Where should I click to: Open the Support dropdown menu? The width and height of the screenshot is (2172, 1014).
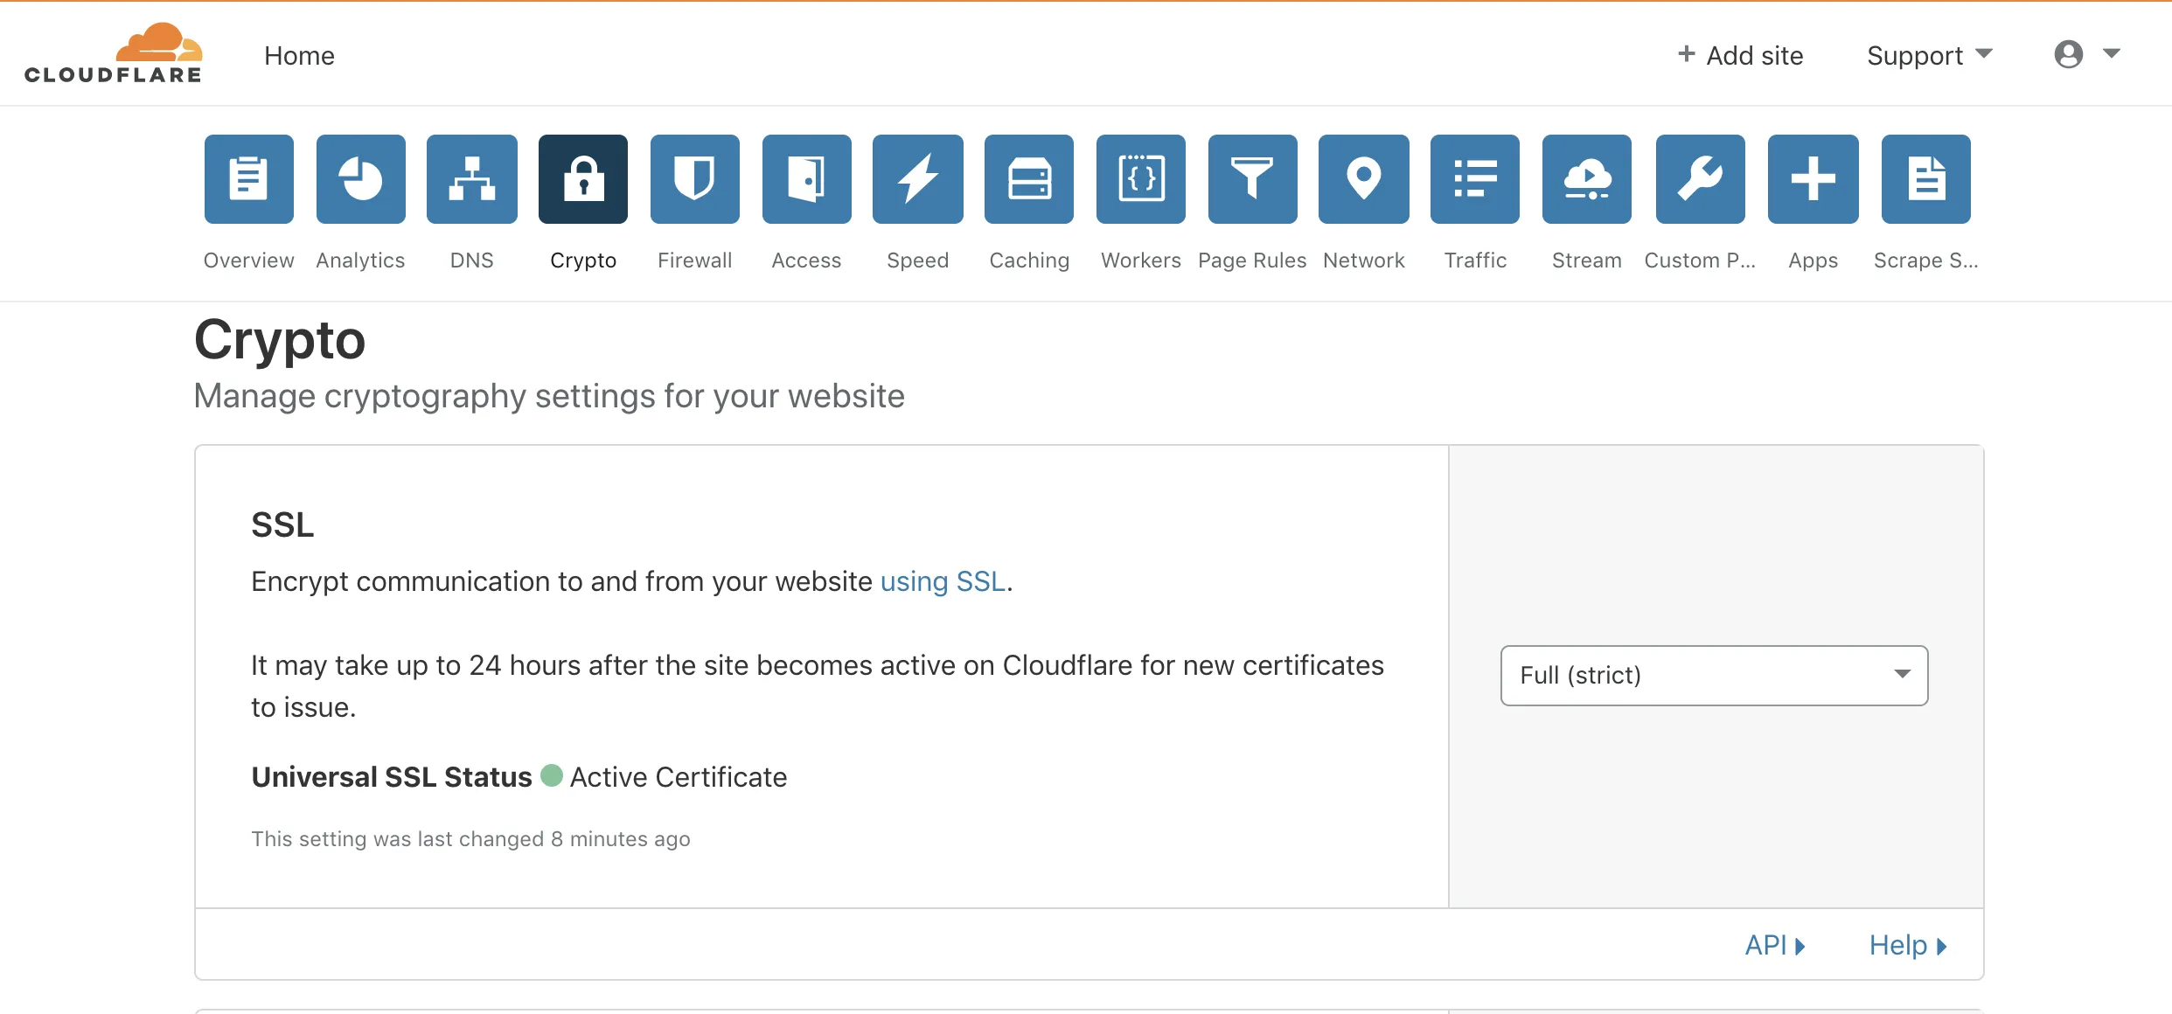(x=1929, y=56)
